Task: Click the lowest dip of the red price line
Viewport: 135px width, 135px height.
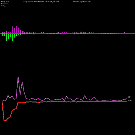Action: coord(6,121)
